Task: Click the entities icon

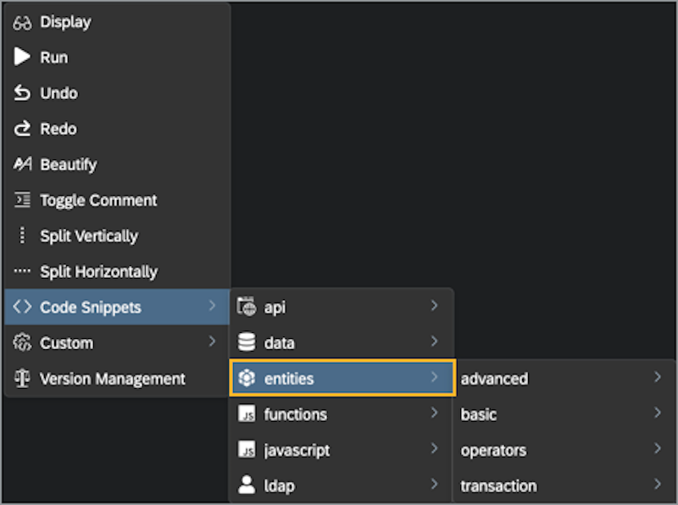Action: pos(247,378)
